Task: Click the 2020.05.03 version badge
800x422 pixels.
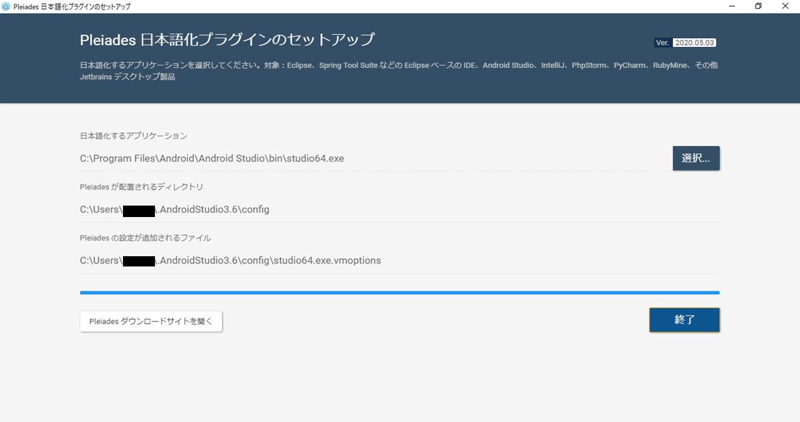Action: (x=694, y=43)
